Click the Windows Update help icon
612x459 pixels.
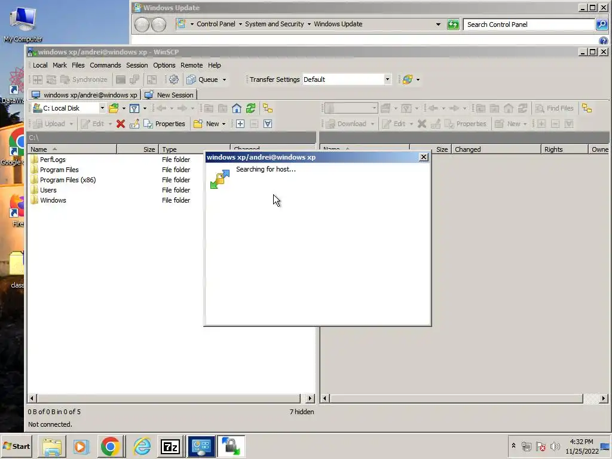click(x=604, y=41)
